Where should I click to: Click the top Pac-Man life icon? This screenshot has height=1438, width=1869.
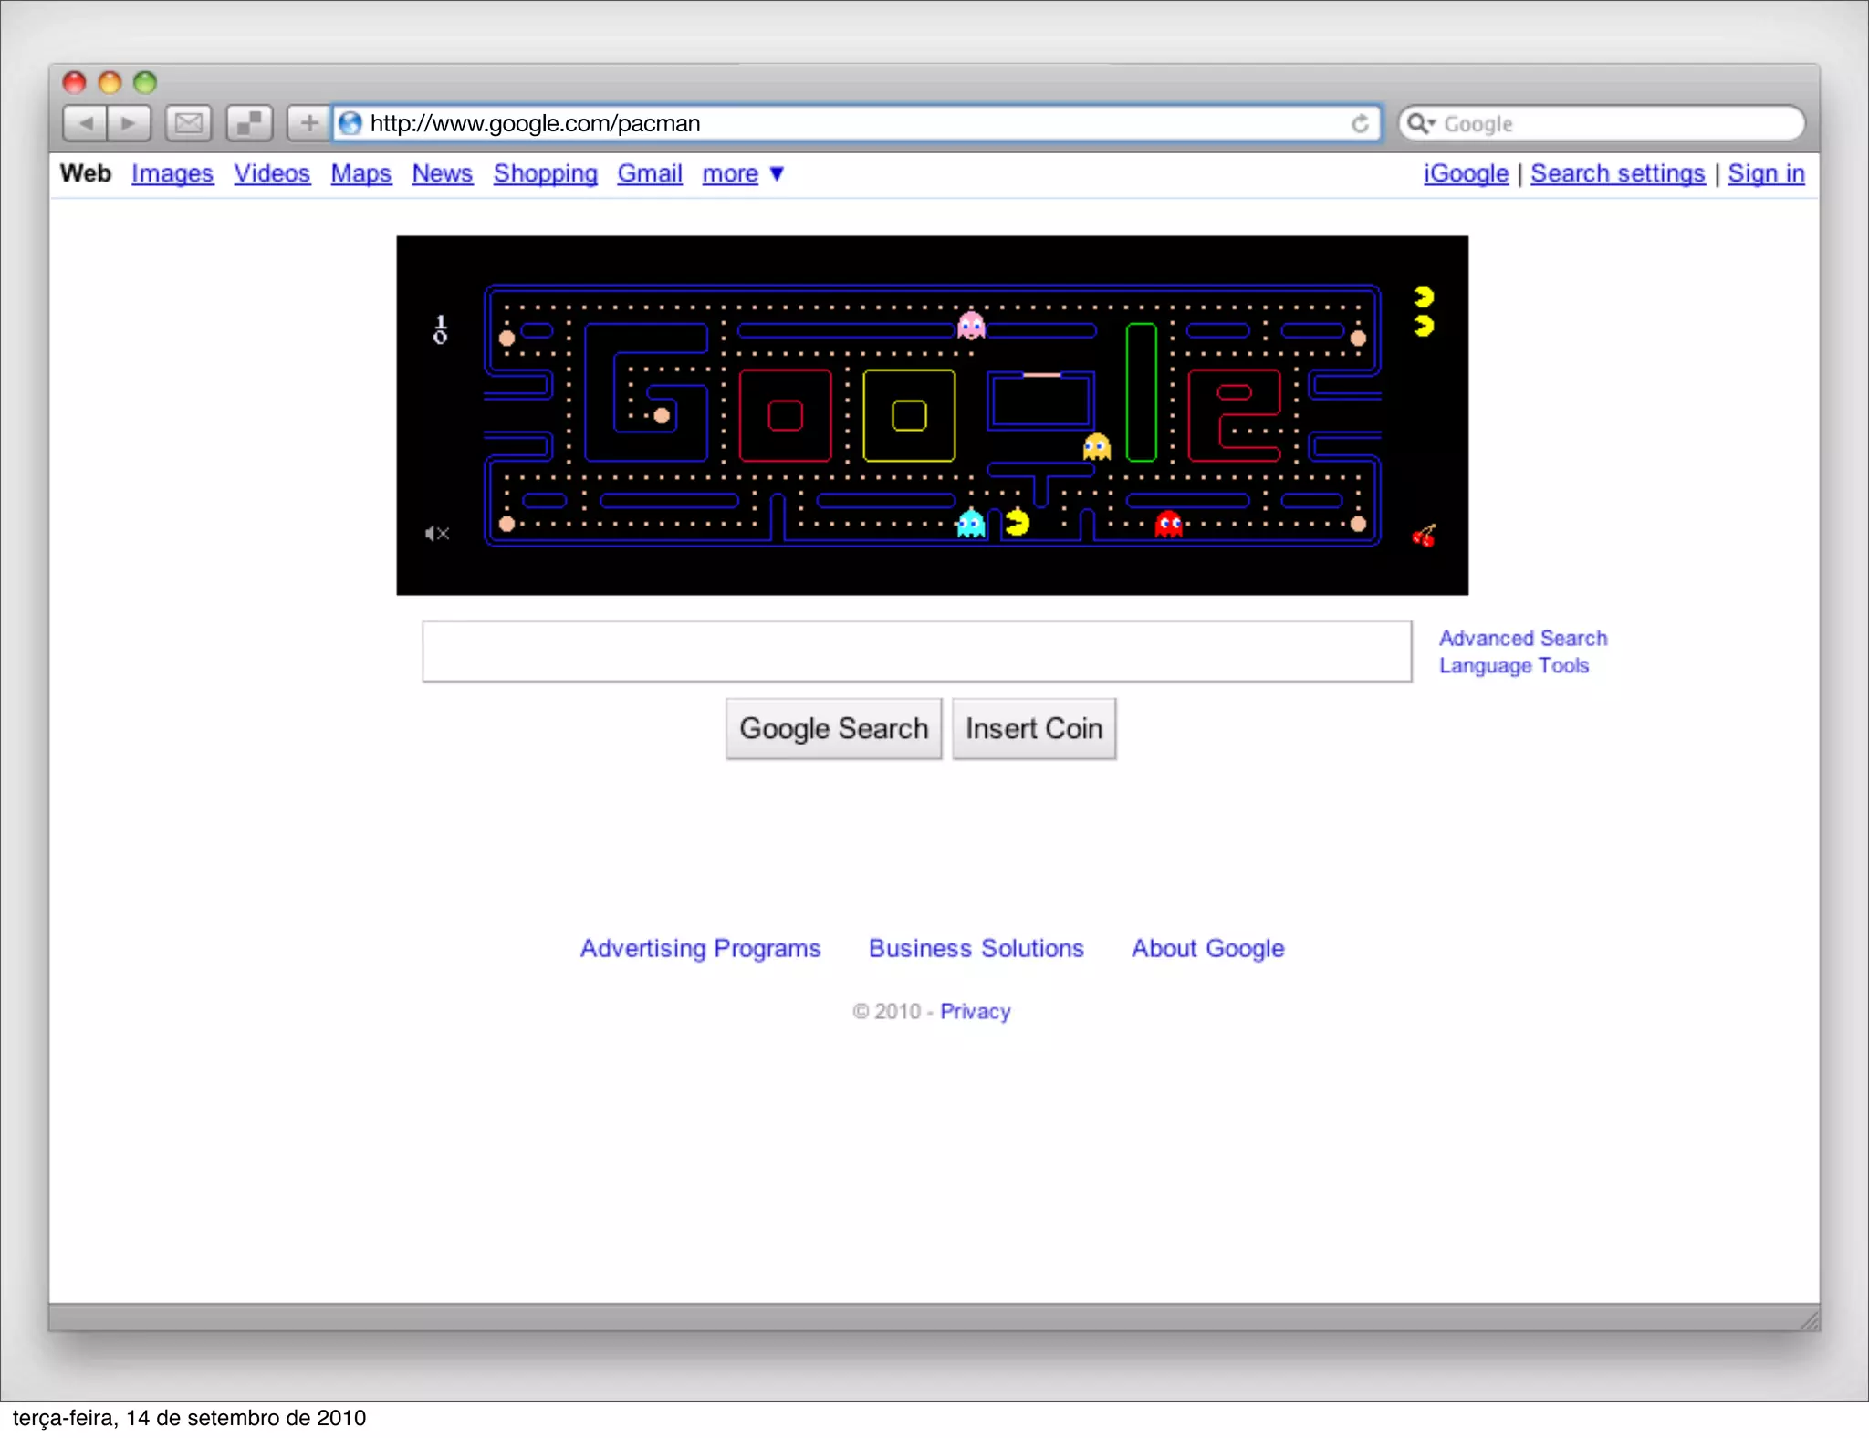(x=1424, y=297)
